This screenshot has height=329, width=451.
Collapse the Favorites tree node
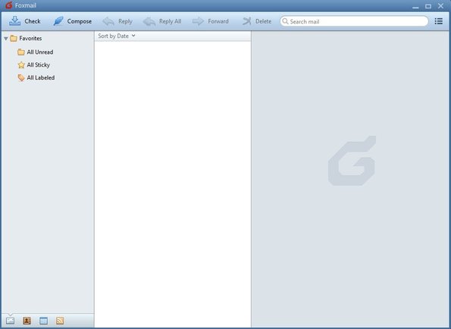pos(6,39)
